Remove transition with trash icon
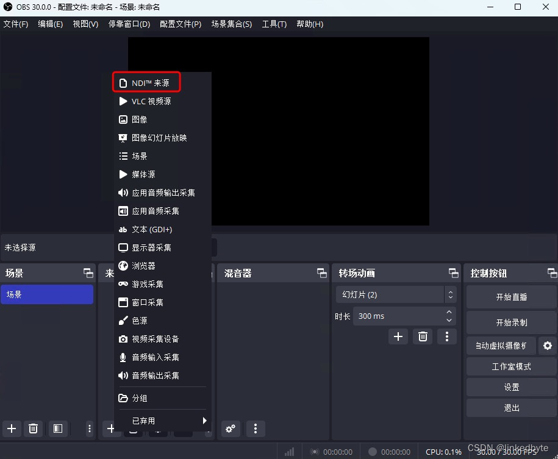The height and width of the screenshot is (459, 558). pos(423,336)
